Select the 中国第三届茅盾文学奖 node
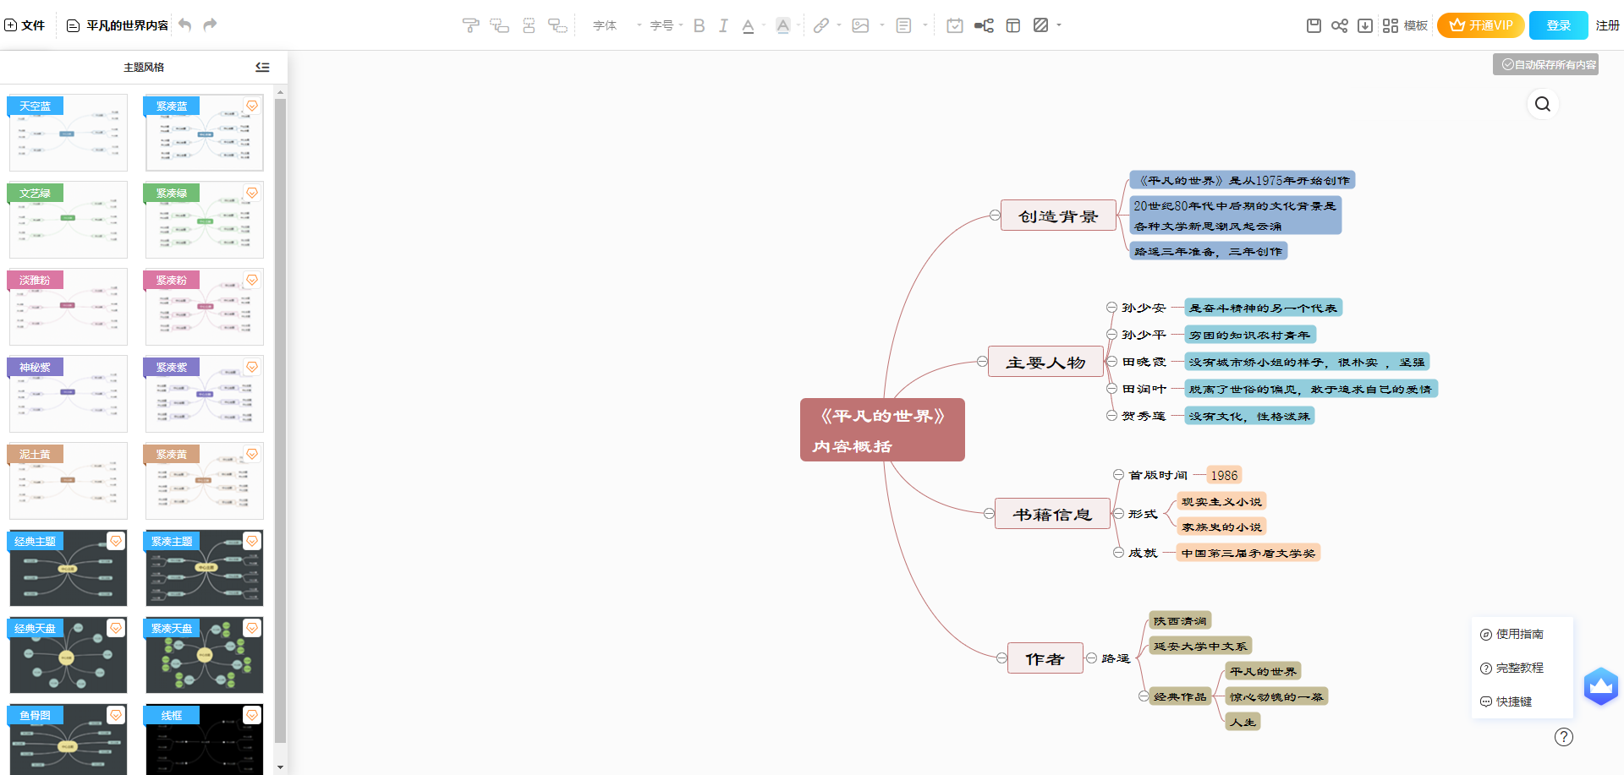The width and height of the screenshot is (1624, 775). click(x=1248, y=553)
